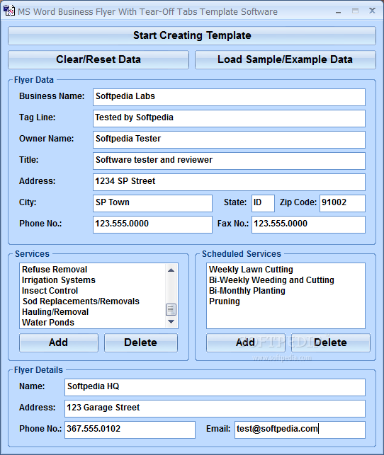Click into the Tag Line field
The width and height of the screenshot is (384, 455).
tap(229, 118)
